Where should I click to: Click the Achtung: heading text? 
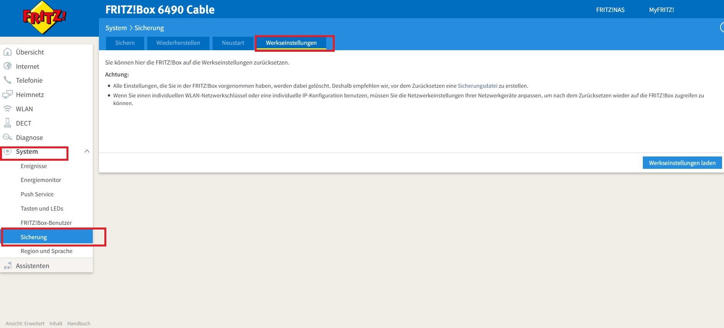tap(117, 75)
